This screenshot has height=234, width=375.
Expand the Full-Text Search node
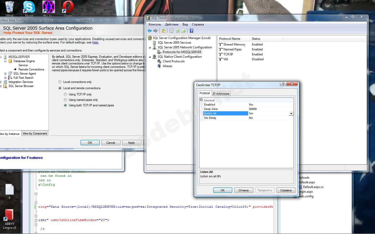point(5,78)
